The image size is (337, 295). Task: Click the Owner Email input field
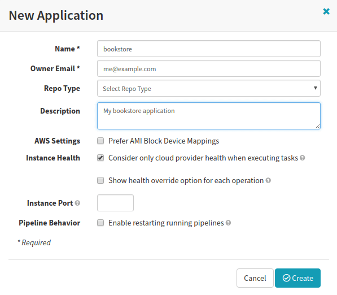tap(209, 68)
